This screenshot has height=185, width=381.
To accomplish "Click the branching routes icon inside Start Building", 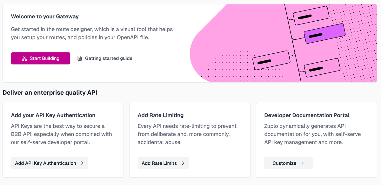I will [24, 58].
